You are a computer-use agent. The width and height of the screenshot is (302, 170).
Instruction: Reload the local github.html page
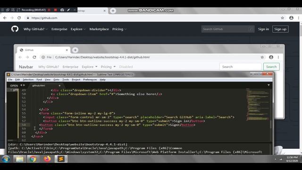pos(34,57)
